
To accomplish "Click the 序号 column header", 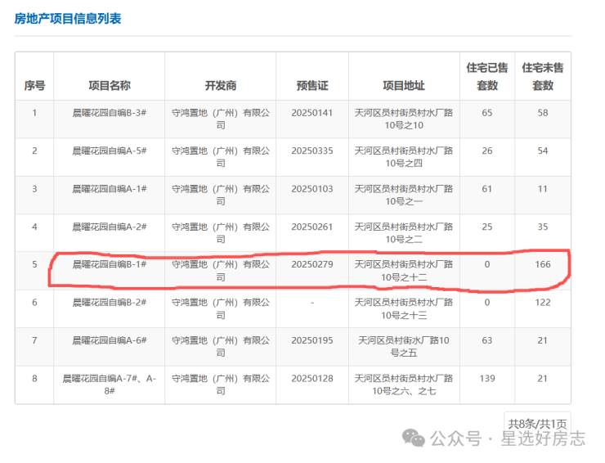I will (x=34, y=85).
